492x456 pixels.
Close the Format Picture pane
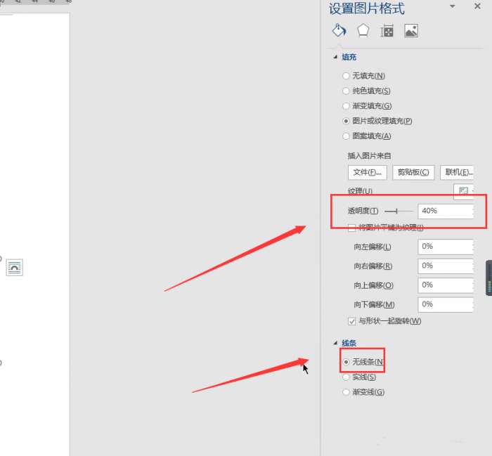click(x=477, y=6)
